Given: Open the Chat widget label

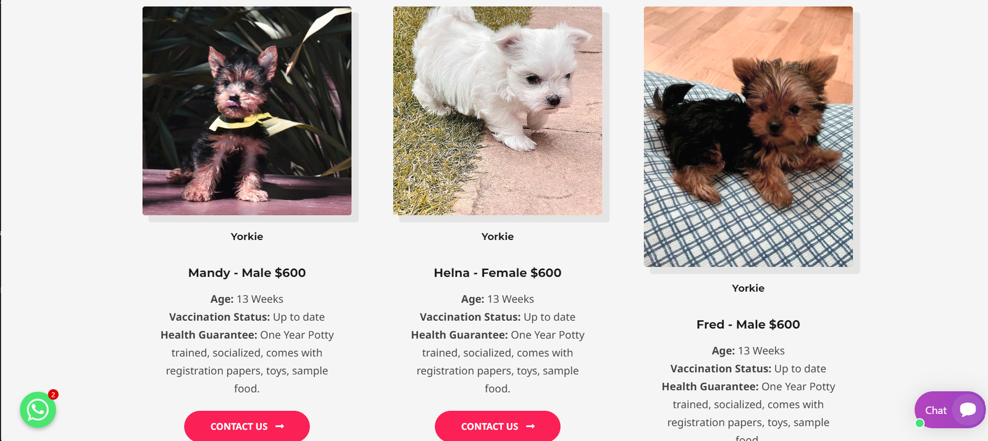Looking at the screenshot, I should (x=936, y=410).
